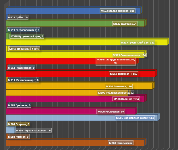Click the M508 Полянка; 104 label

click(126, 99)
